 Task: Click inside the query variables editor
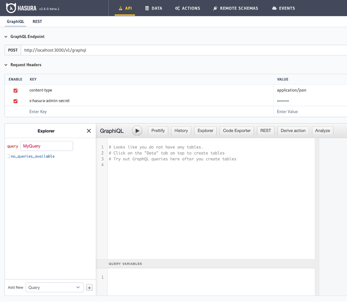[211, 282]
